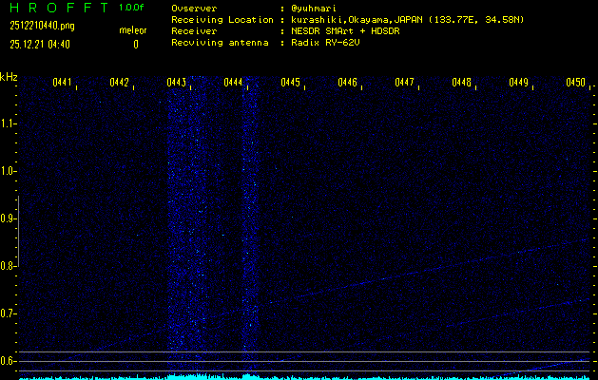The image size is (598, 380).
Task: Click the 0444 time tick label
Action: click(x=233, y=84)
